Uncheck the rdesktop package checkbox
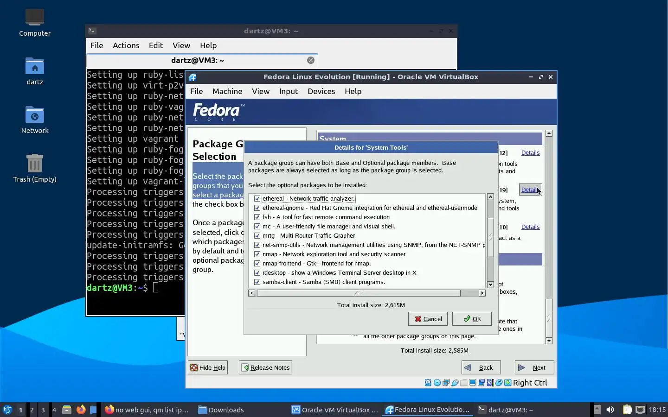The image size is (668, 417). tap(257, 272)
